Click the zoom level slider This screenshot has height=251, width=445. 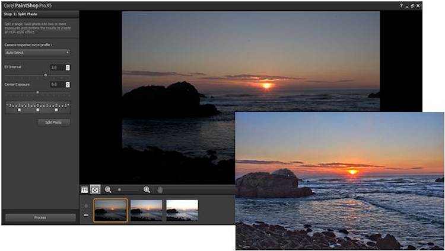point(127,190)
